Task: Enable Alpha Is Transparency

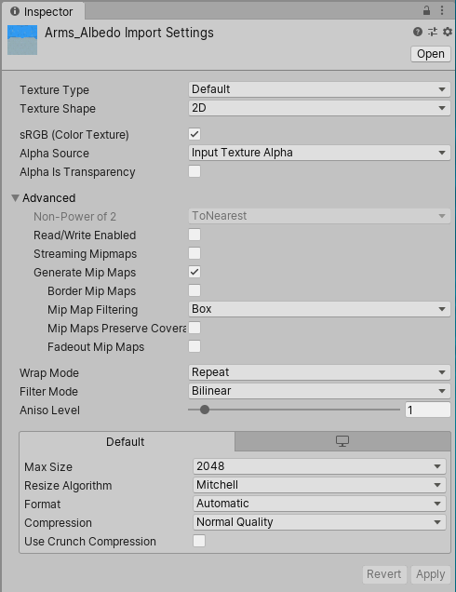Action: click(x=194, y=171)
